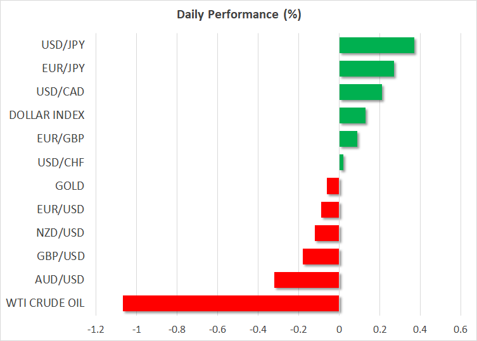Viewport: 477px width, 341px height.
Task: Select the long red WTI CRUDE OIL bar
Action: click(231, 303)
